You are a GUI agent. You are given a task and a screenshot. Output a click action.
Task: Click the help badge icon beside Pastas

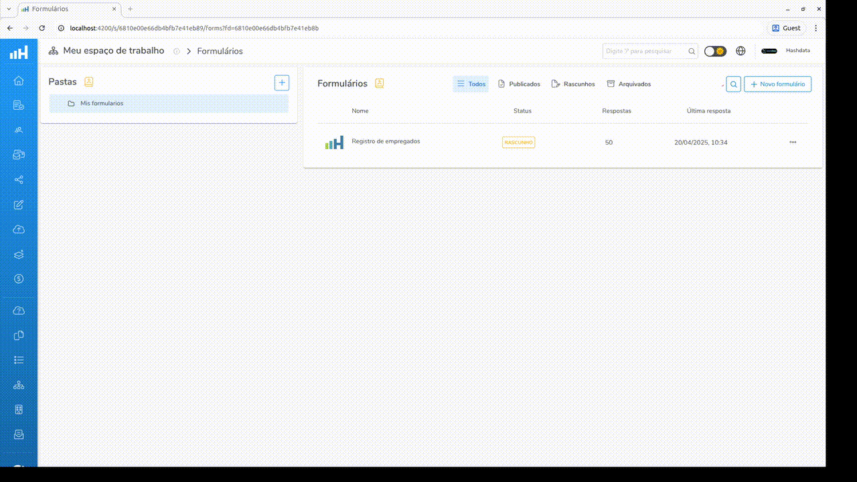tap(89, 82)
